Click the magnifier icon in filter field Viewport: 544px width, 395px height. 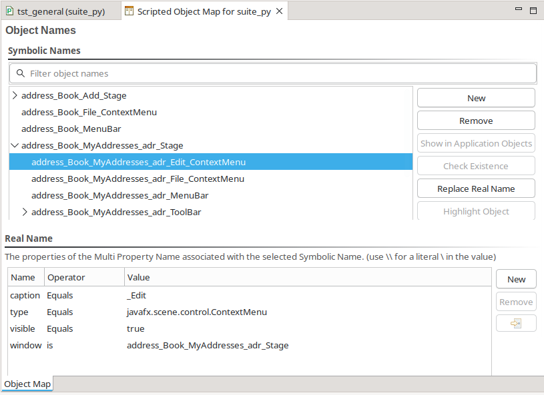click(x=21, y=73)
